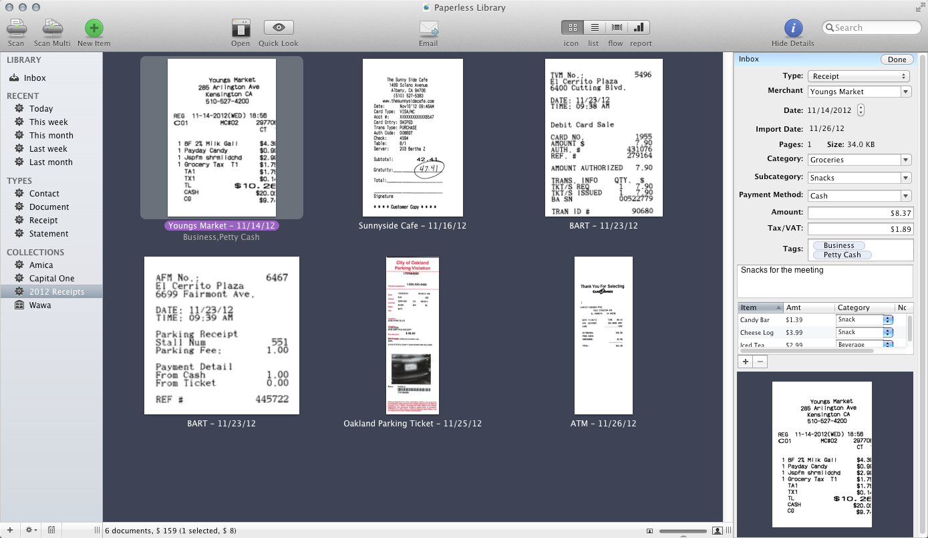Switch to flow view
Image resolution: width=928 pixels, height=538 pixels.
[x=616, y=27]
